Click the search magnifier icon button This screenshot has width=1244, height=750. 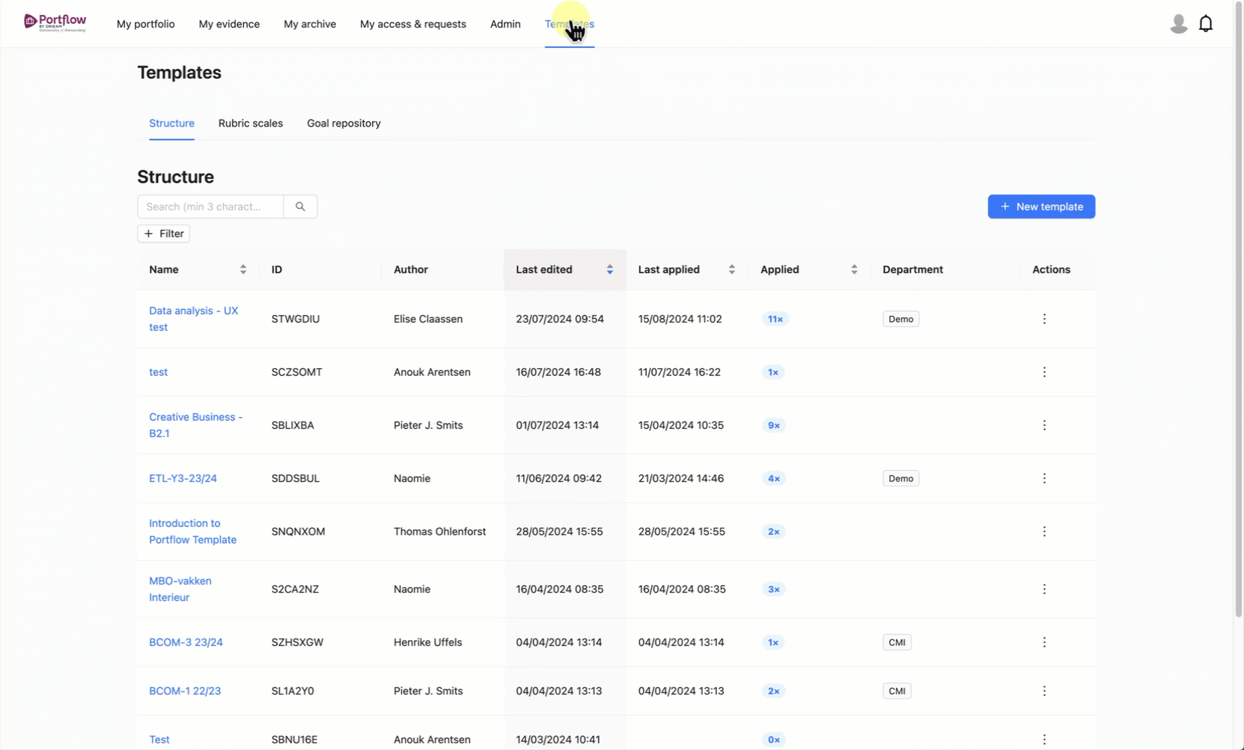[300, 207]
